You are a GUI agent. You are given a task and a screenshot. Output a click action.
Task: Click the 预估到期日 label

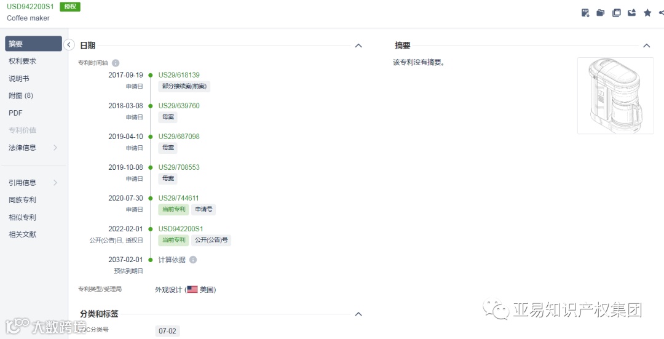click(x=128, y=271)
